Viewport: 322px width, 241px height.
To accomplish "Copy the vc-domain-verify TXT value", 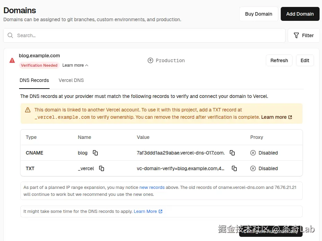I will [234, 168].
